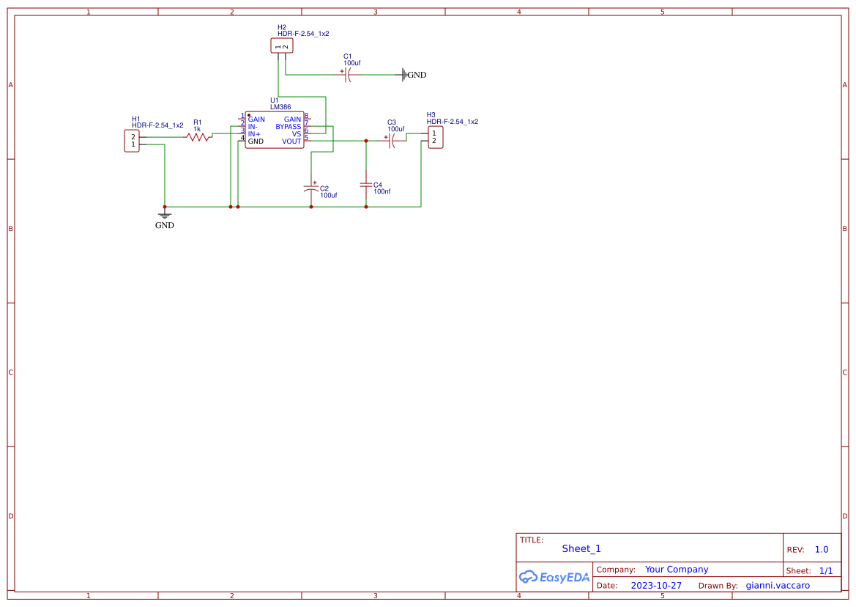856x607 pixels.
Task: Click the EasyEDA logo in title block
Action: point(554,577)
